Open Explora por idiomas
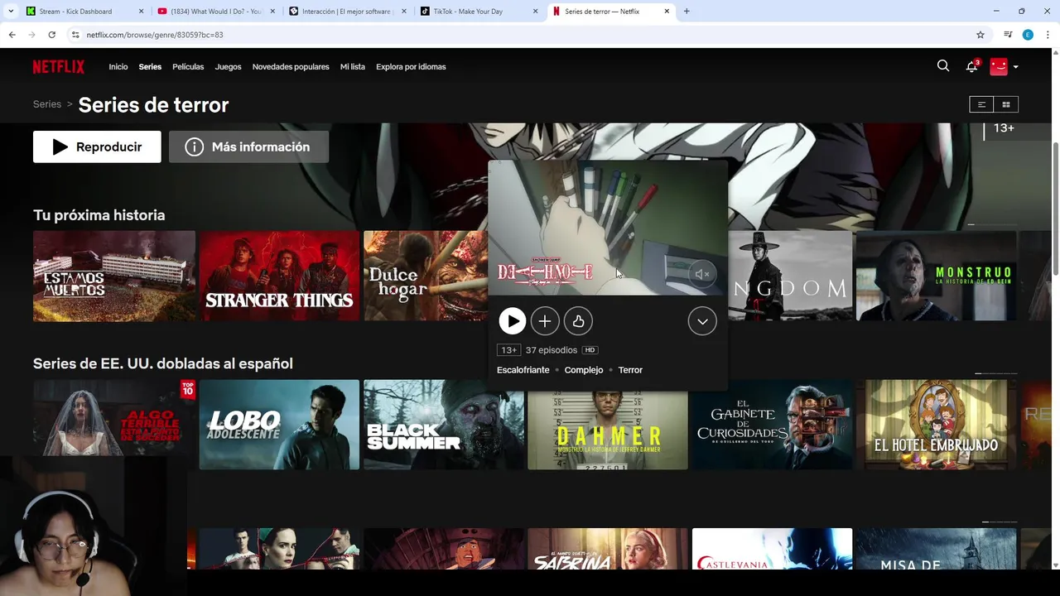The height and width of the screenshot is (596, 1060). click(411, 67)
